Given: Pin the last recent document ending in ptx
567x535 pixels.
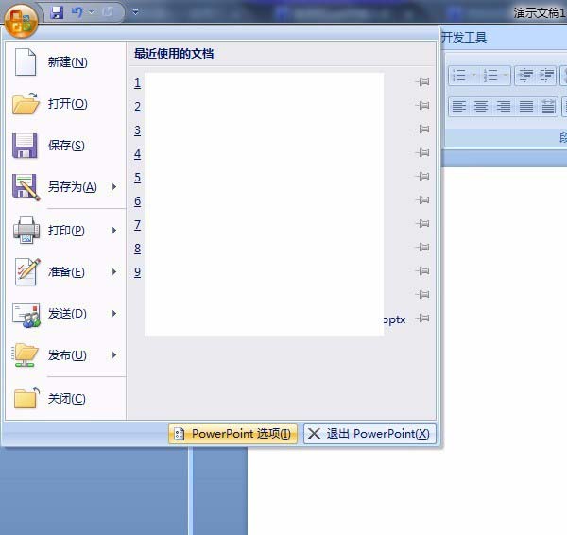Looking at the screenshot, I should click(422, 319).
